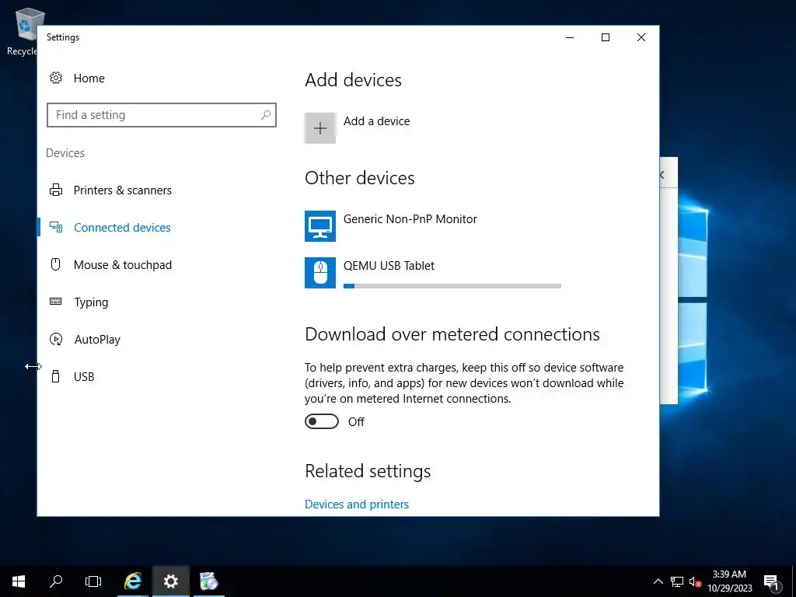Viewport: 796px width, 597px height.
Task: Show hidden system tray icons
Action: 658,581
